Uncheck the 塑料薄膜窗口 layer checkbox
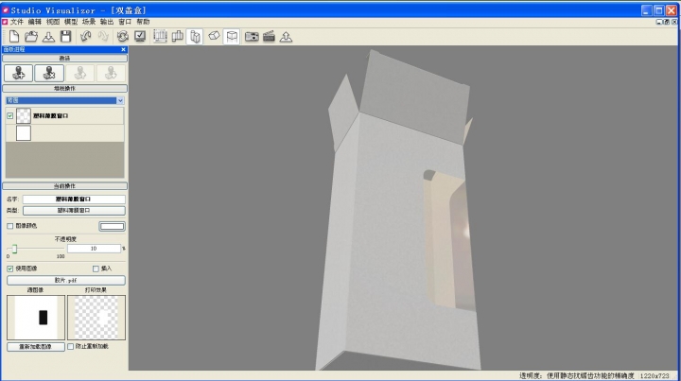This screenshot has height=381, width=681. click(10, 115)
